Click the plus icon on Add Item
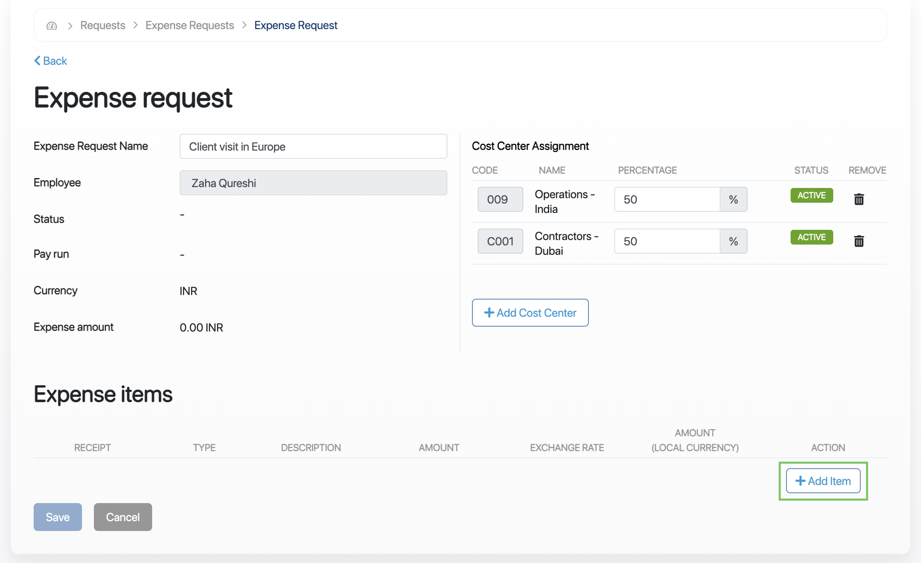This screenshot has width=921, height=563. point(800,481)
